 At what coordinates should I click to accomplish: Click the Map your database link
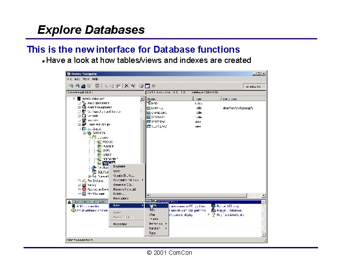229,211
